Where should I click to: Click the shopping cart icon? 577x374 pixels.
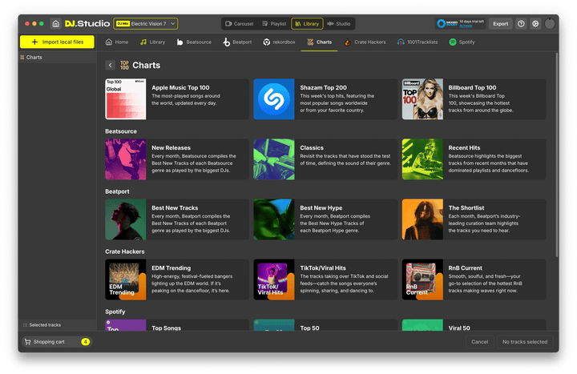pyautogui.click(x=28, y=342)
